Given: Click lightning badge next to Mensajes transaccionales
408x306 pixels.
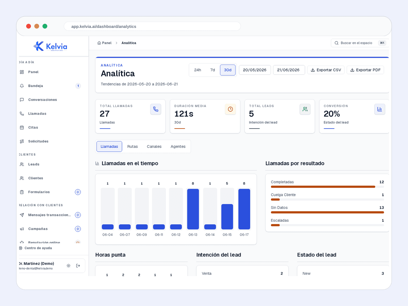Looking at the screenshot, I should [x=78, y=215].
